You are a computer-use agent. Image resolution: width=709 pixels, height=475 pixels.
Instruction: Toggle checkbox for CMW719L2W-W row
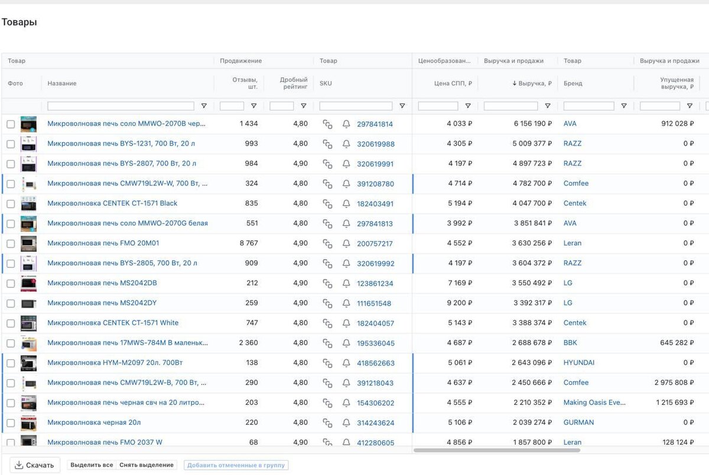[x=11, y=184]
